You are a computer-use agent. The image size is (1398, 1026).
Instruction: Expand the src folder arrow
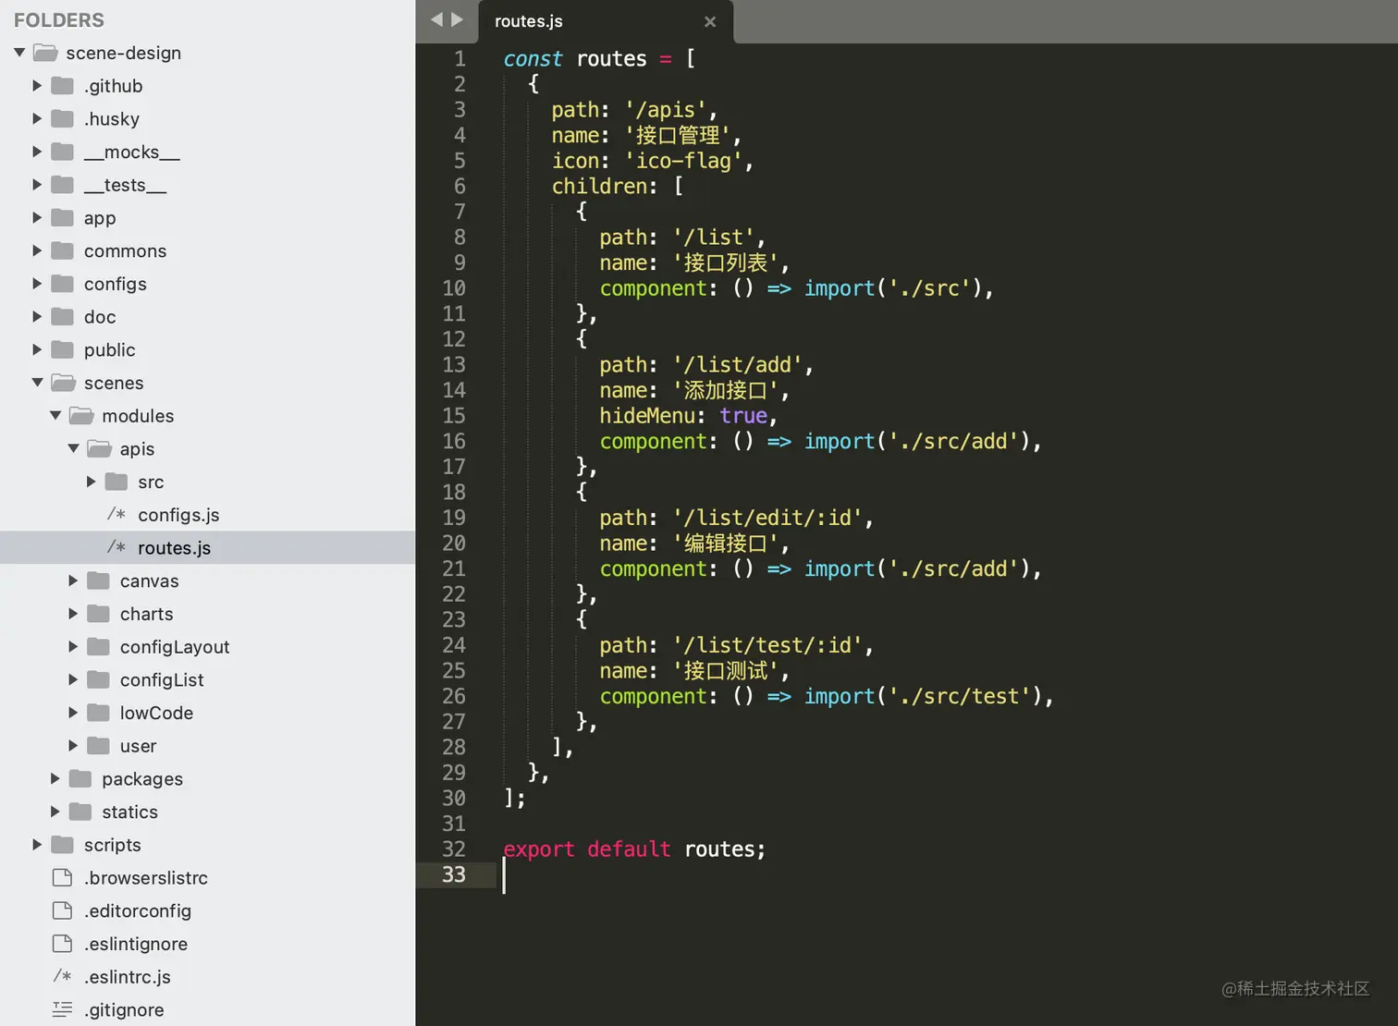[91, 482]
